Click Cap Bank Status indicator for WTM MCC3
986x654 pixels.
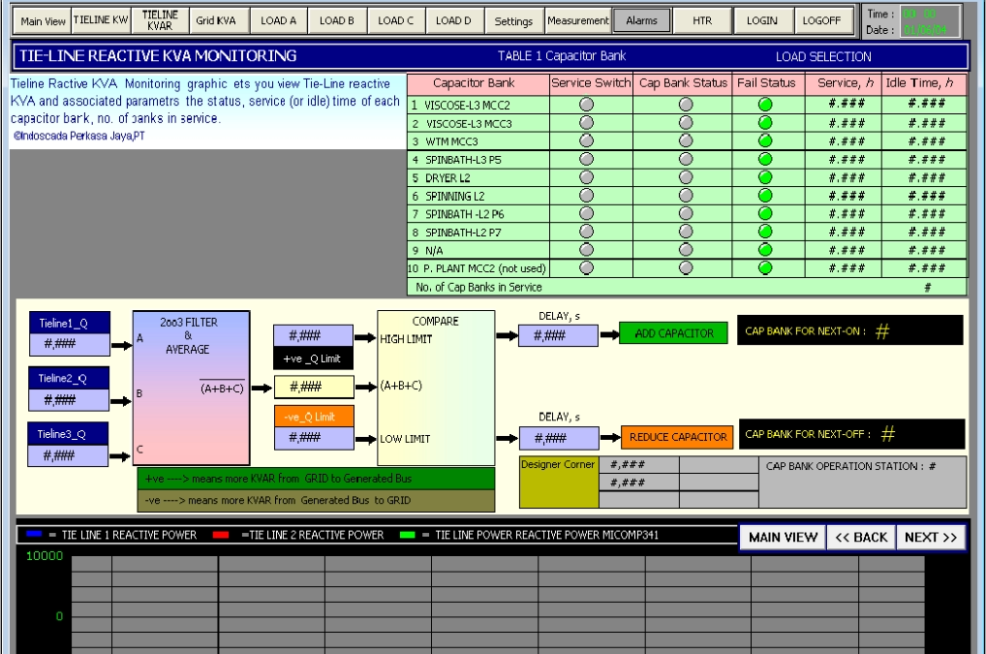click(x=686, y=140)
